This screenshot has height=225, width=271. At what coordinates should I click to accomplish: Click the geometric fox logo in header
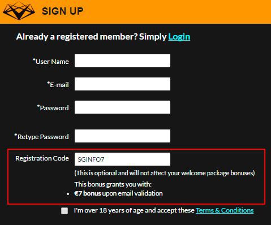pyautogui.click(x=19, y=11)
